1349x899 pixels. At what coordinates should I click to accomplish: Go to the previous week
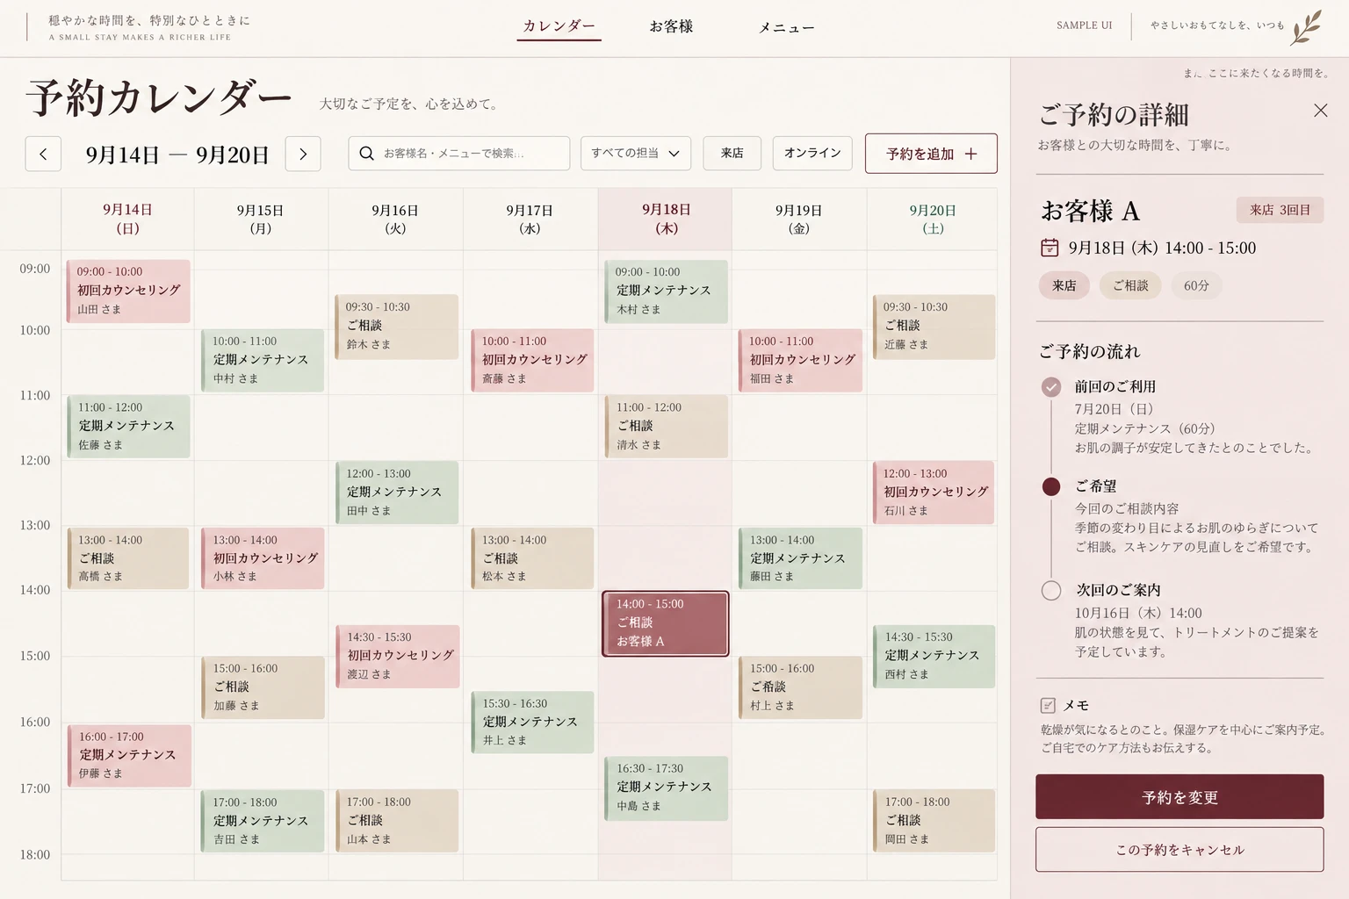tap(43, 154)
